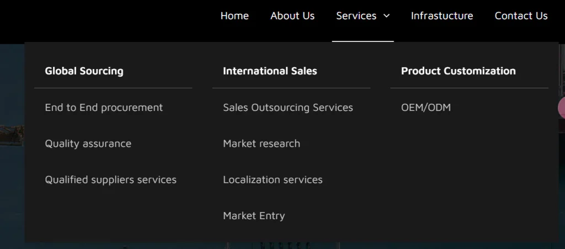This screenshot has width=565, height=249.
Task: Click the Product Customization heading
Action: tap(458, 71)
